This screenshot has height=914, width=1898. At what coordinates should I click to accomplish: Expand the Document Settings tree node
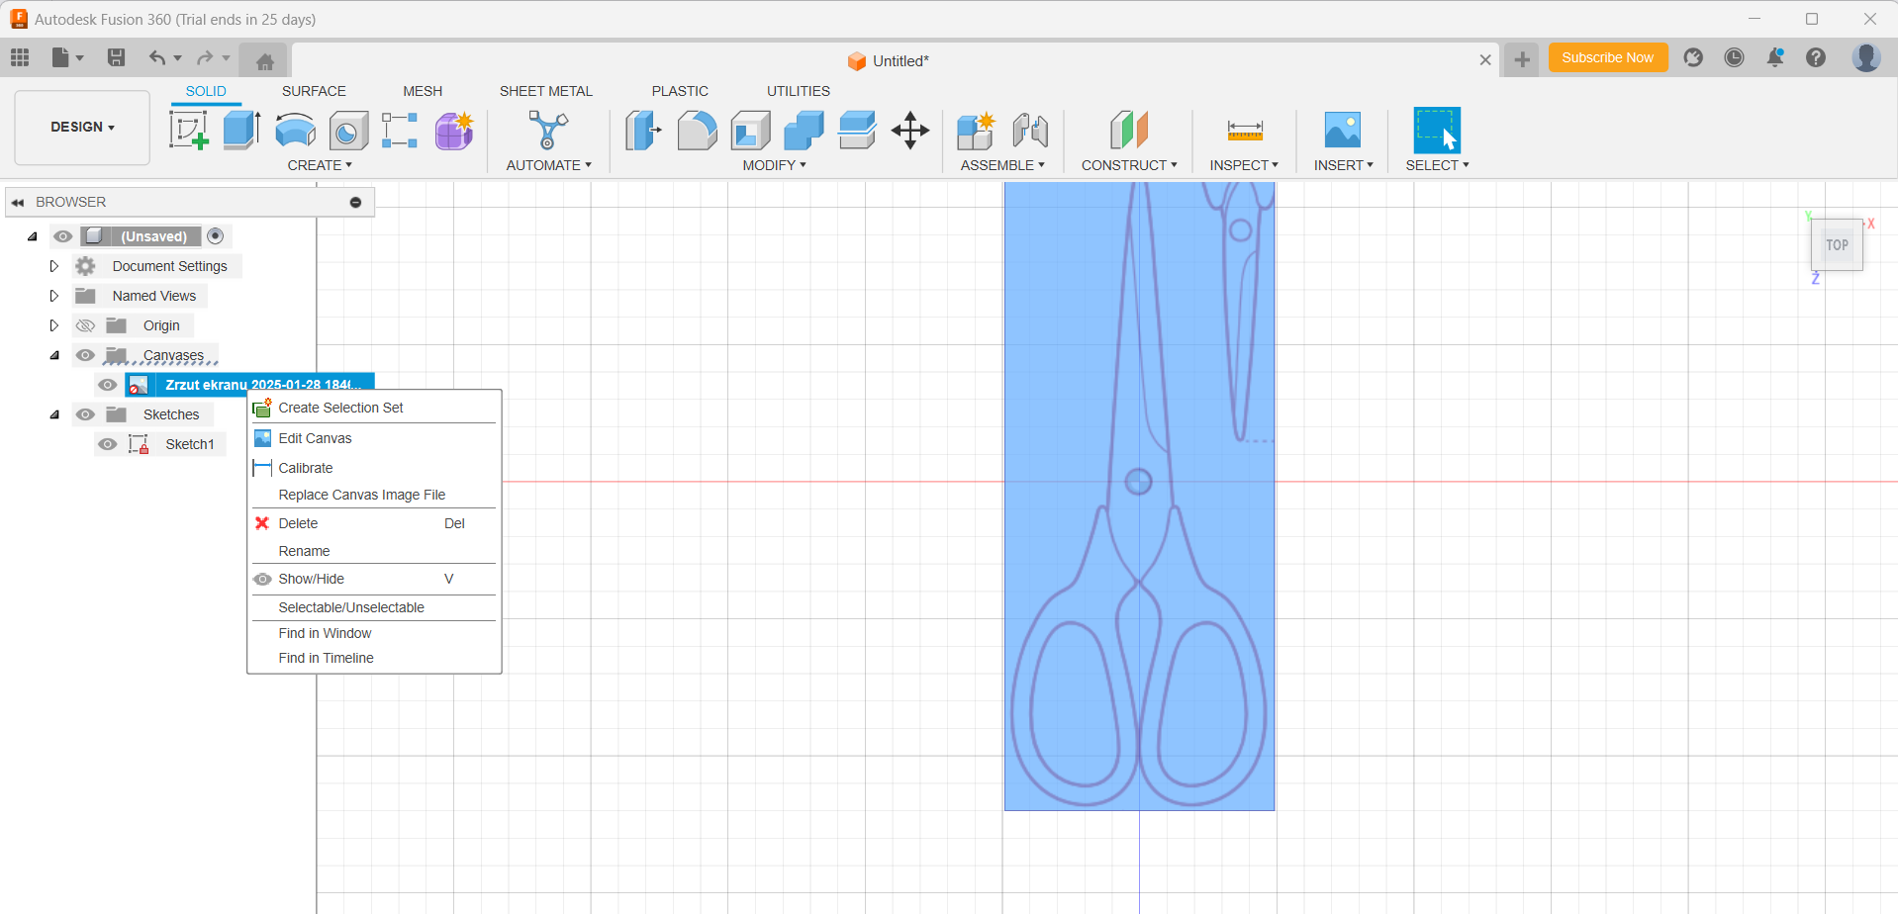click(x=54, y=266)
